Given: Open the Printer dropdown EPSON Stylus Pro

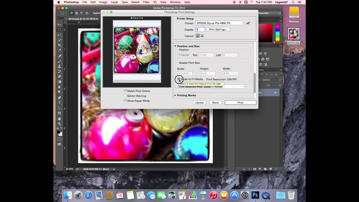Looking at the screenshot, I should [220, 23].
